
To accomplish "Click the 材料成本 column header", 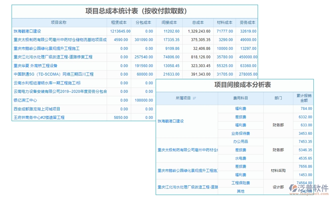I will (224, 23).
